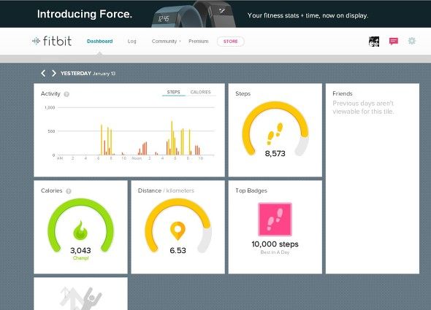Switch Activity chart to CALORIES tab
This screenshot has width=431, height=310.
pos(200,92)
